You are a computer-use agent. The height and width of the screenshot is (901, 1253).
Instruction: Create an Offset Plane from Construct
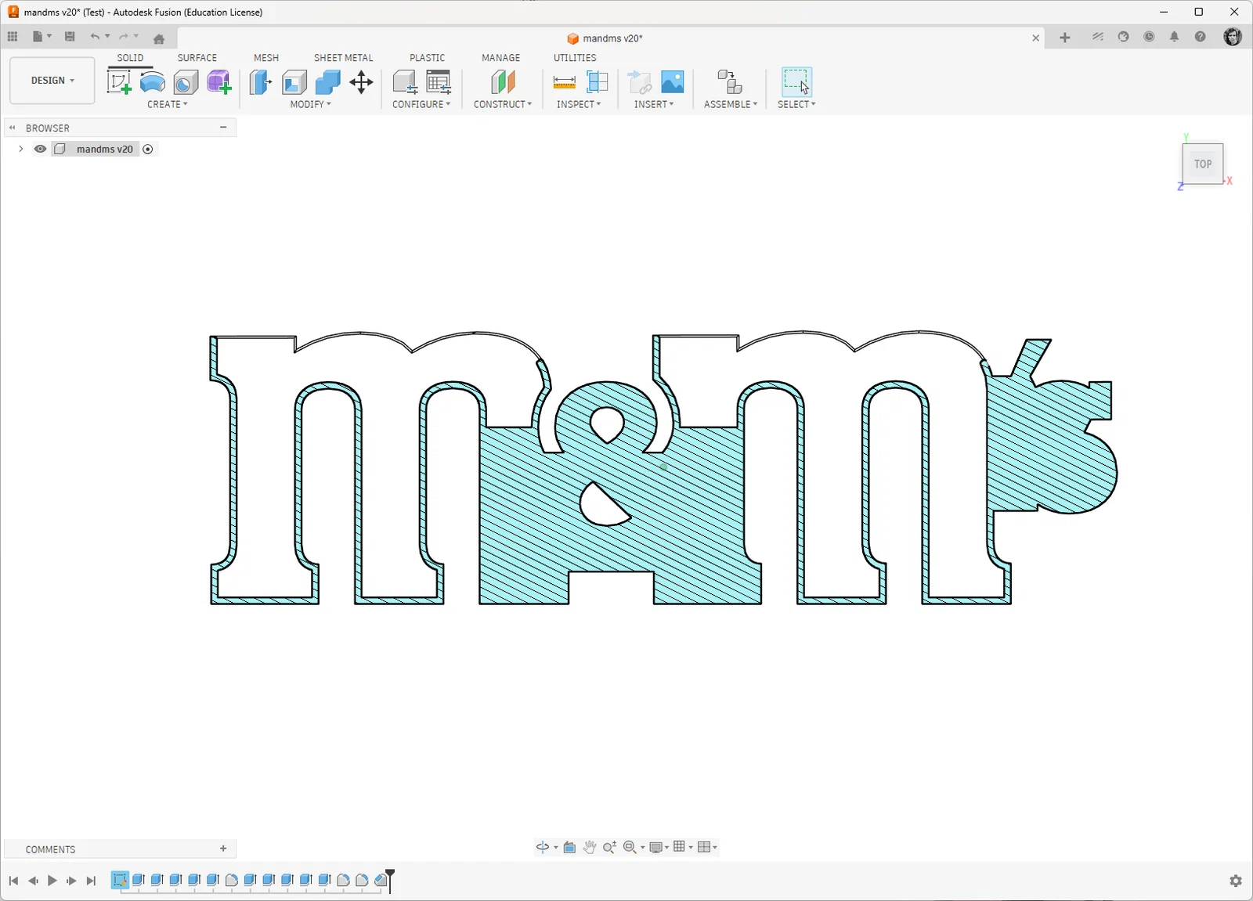coord(503,81)
